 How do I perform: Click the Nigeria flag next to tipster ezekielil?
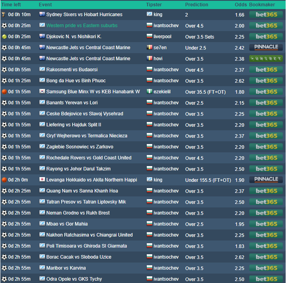pos(150,91)
